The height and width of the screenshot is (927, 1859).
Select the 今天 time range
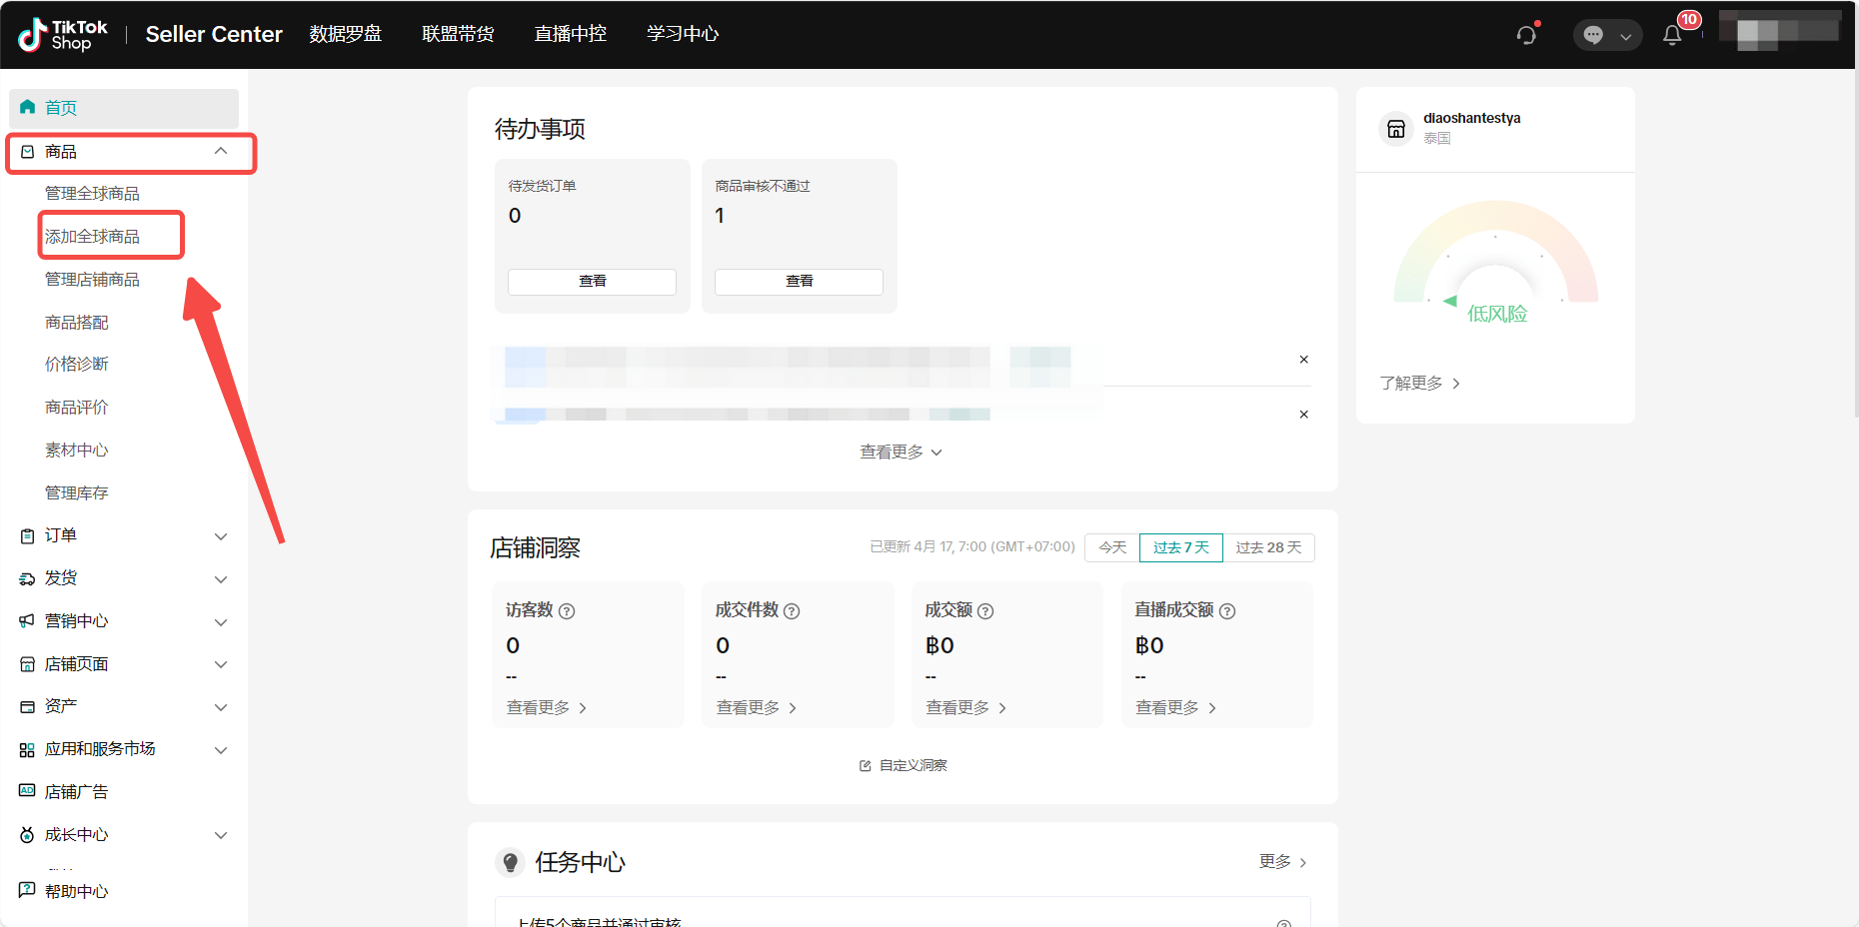1110,547
